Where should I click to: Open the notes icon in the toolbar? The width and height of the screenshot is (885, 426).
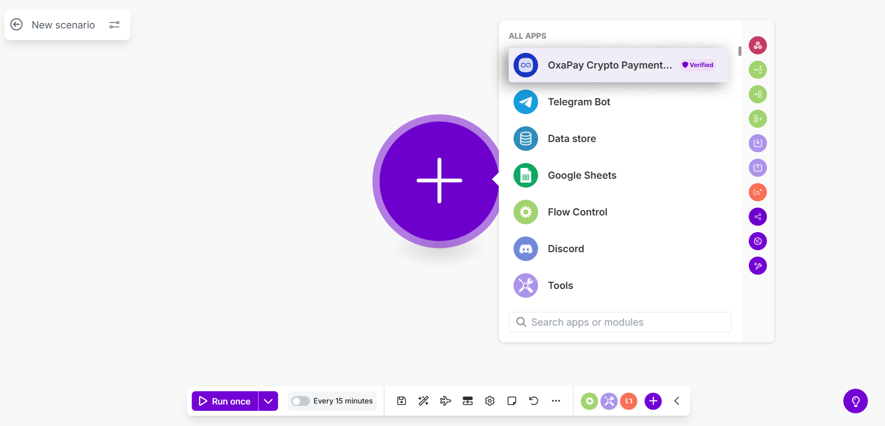point(512,401)
